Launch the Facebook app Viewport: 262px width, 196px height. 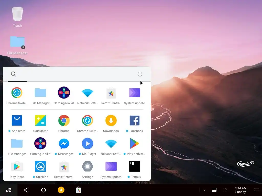coord(135,123)
